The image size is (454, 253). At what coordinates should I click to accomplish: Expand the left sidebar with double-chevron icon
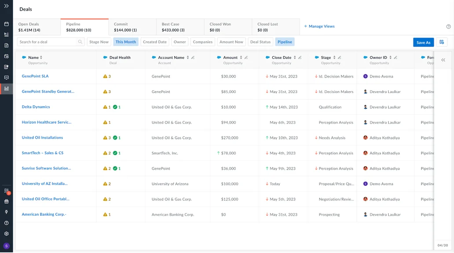pos(6,6)
